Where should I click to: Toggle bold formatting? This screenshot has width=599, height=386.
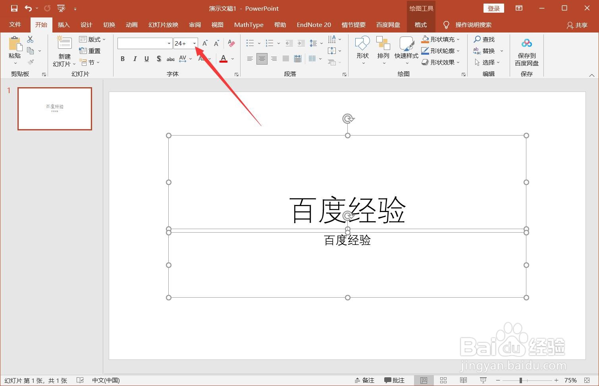point(123,59)
